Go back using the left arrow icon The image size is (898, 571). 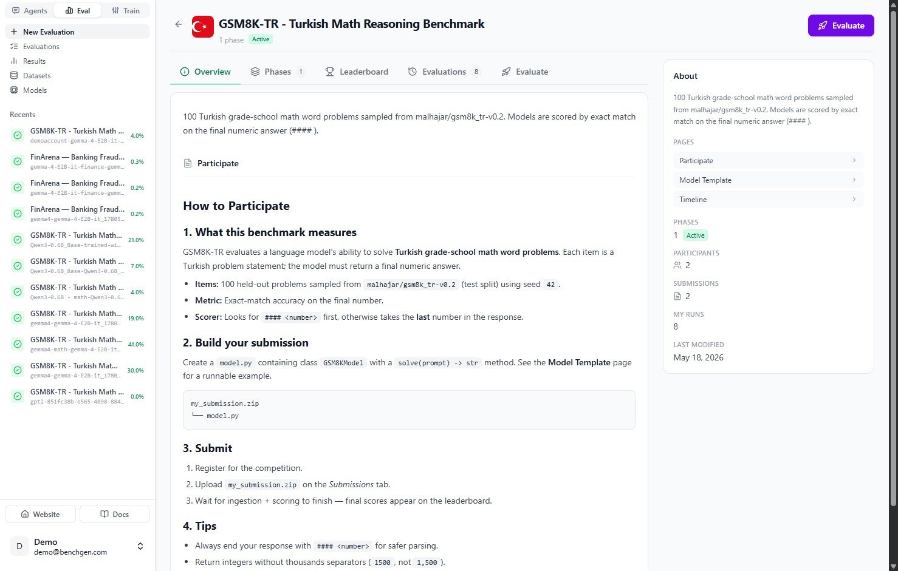tap(178, 24)
